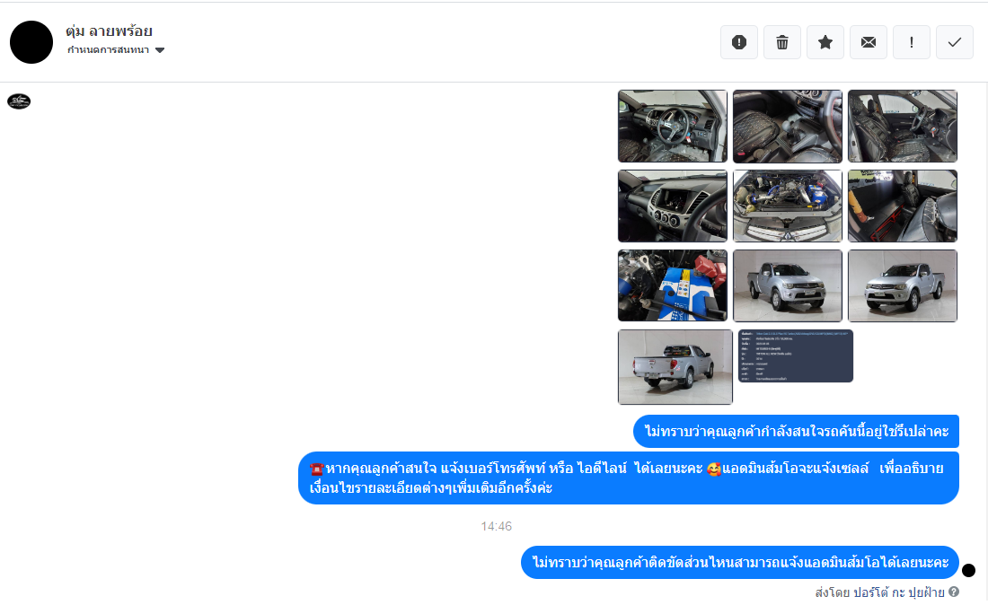The image size is (988, 605).
Task: Star this conversation as follow-up
Action: pos(825,42)
